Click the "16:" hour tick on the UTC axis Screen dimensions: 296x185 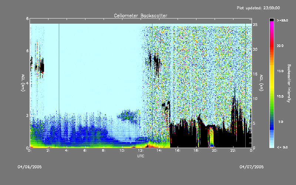click(x=178, y=151)
